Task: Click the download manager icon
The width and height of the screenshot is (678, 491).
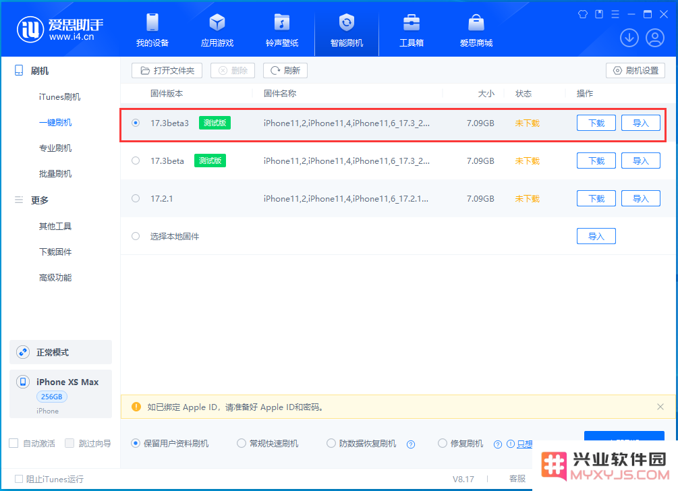Action: click(629, 38)
